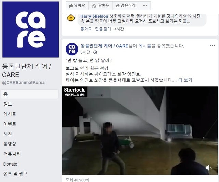The height and width of the screenshot is (182, 219).
Task: Click the large CARE page logo
Action: click(30, 30)
